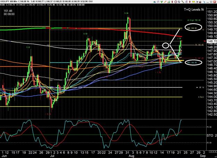
Task: Click the Sep month label on time axis
Action: click(203, 156)
